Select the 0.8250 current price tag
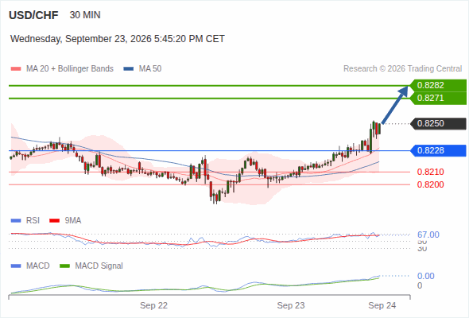The height and width of the screenshot is (318, 469). coord(438,123)
